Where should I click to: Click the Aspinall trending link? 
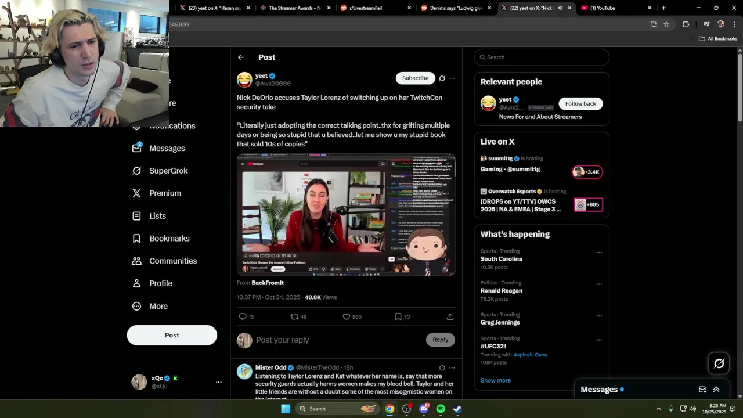coord(522,355)
